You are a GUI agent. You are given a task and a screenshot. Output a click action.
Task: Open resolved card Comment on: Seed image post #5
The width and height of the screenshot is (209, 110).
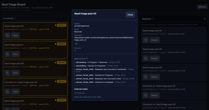[x=159, y=104]
